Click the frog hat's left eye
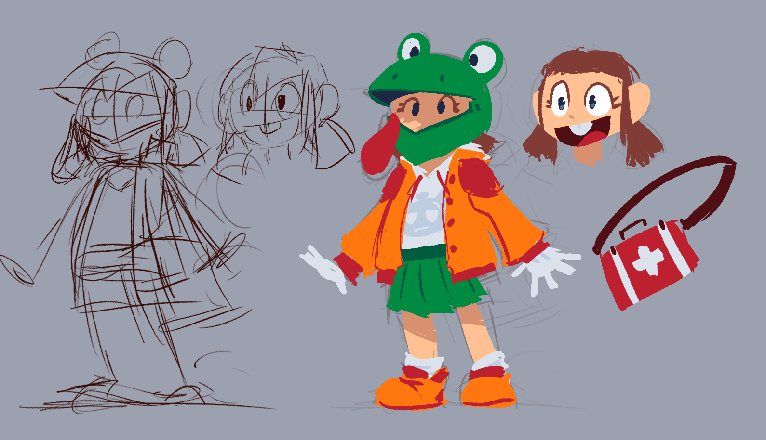 tap(413, 48)
